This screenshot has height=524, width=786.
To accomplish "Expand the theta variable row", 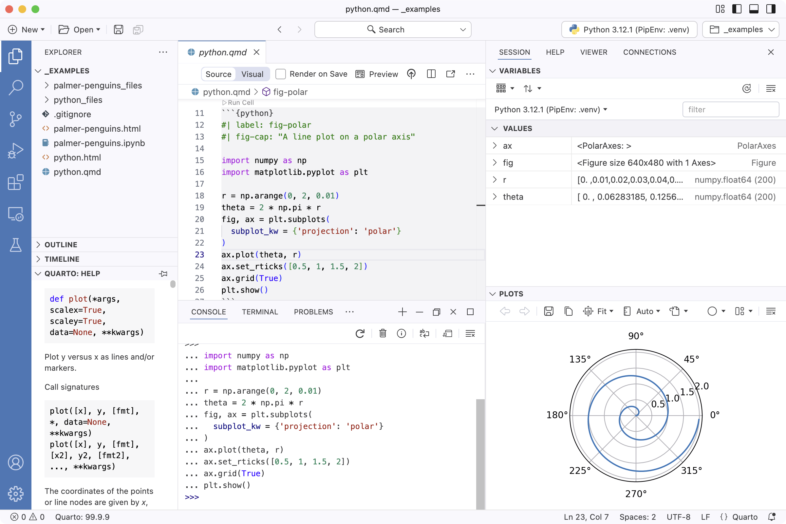I will (x=495, y=196).
